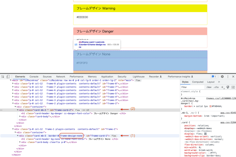This screenshot has height=157, width=236.
Task: Toggle flex badge on the main ccMainArea element
Action: click(138, 80)
